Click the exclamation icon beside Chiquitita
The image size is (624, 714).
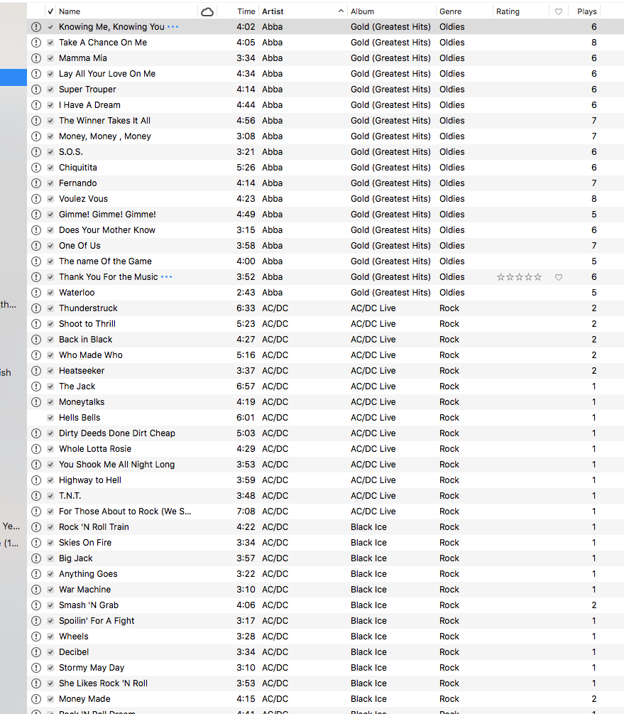[x=36, y=168]
